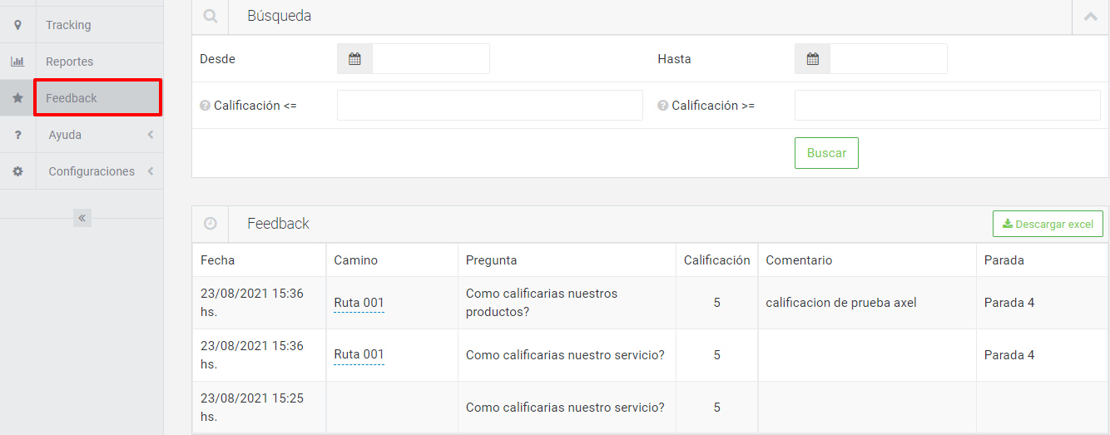Click the Configuraciones gear icon
Viewport: 1110px width, 435px height.
[17, 171]
